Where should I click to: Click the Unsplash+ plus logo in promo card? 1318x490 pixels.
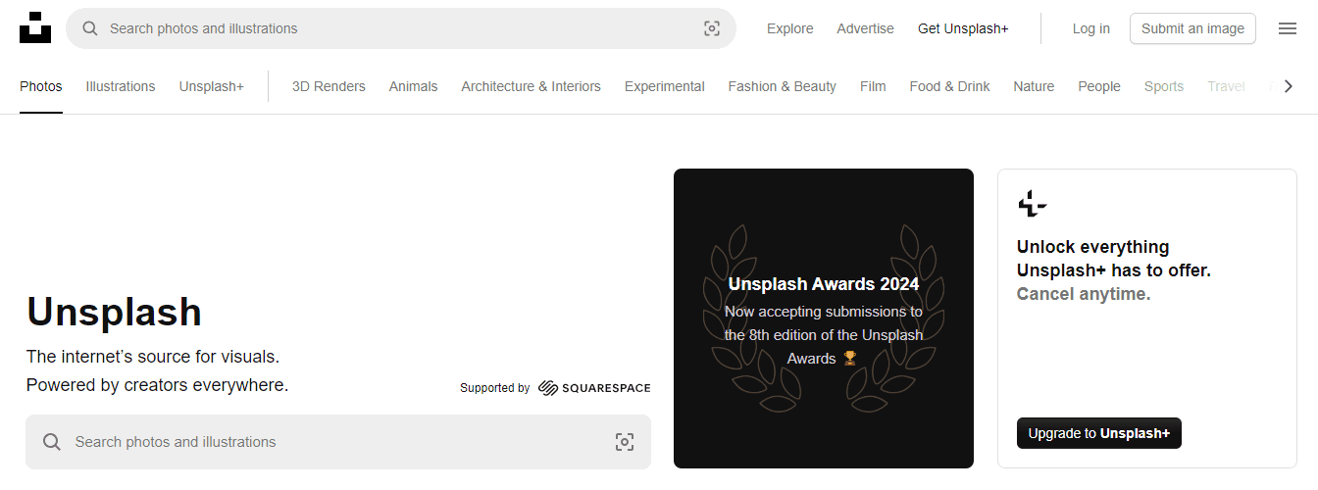[1032, 204]
